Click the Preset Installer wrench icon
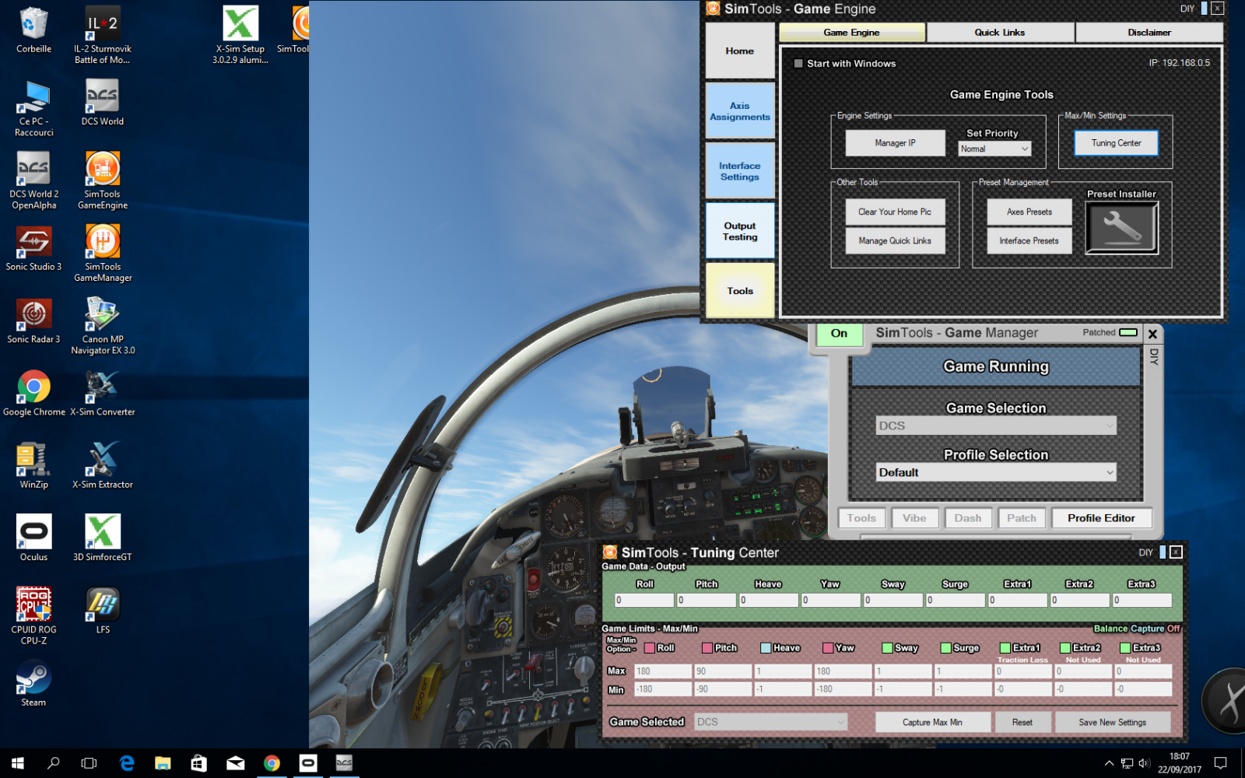The width and height of the screenshot is (1245, 778). coord(1121,228)
